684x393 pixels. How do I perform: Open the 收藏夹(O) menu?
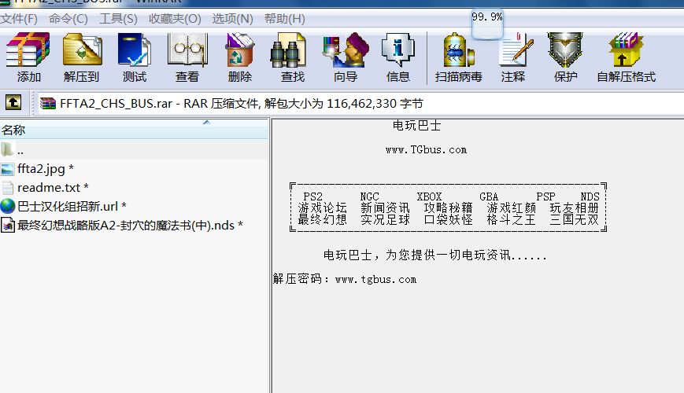tap(175, 19)
